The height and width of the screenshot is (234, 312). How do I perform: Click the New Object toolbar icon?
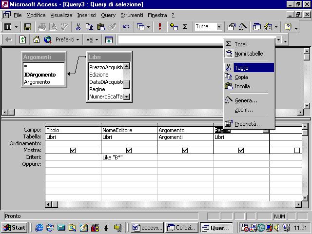click(x=268, y=27)
